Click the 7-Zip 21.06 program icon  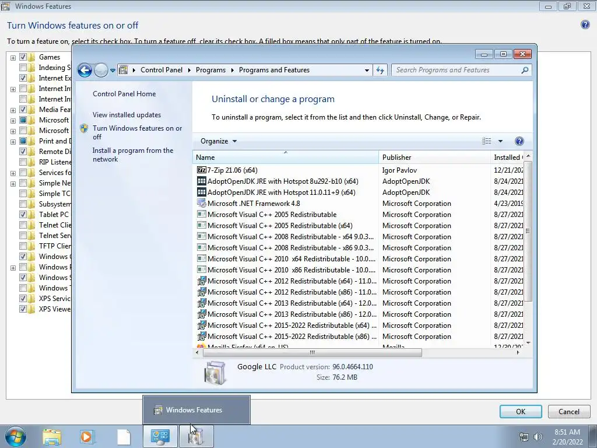point(201,170)
